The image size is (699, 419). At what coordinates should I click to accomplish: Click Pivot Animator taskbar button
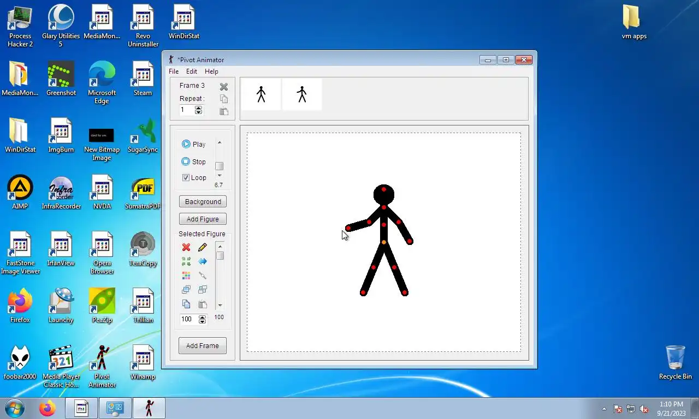click(x=149, y=408)
